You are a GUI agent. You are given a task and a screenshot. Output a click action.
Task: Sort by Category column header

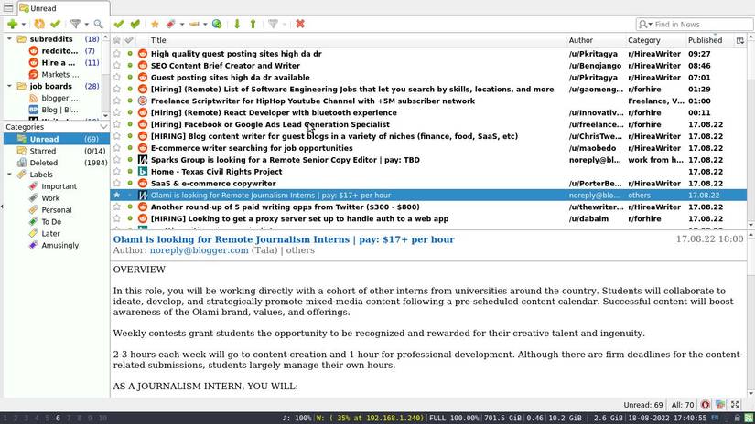643,40
